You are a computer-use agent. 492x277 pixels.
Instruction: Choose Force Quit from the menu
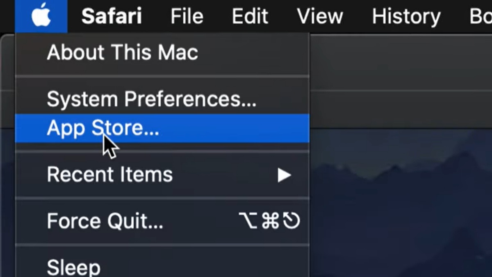(x=105, y=221)
